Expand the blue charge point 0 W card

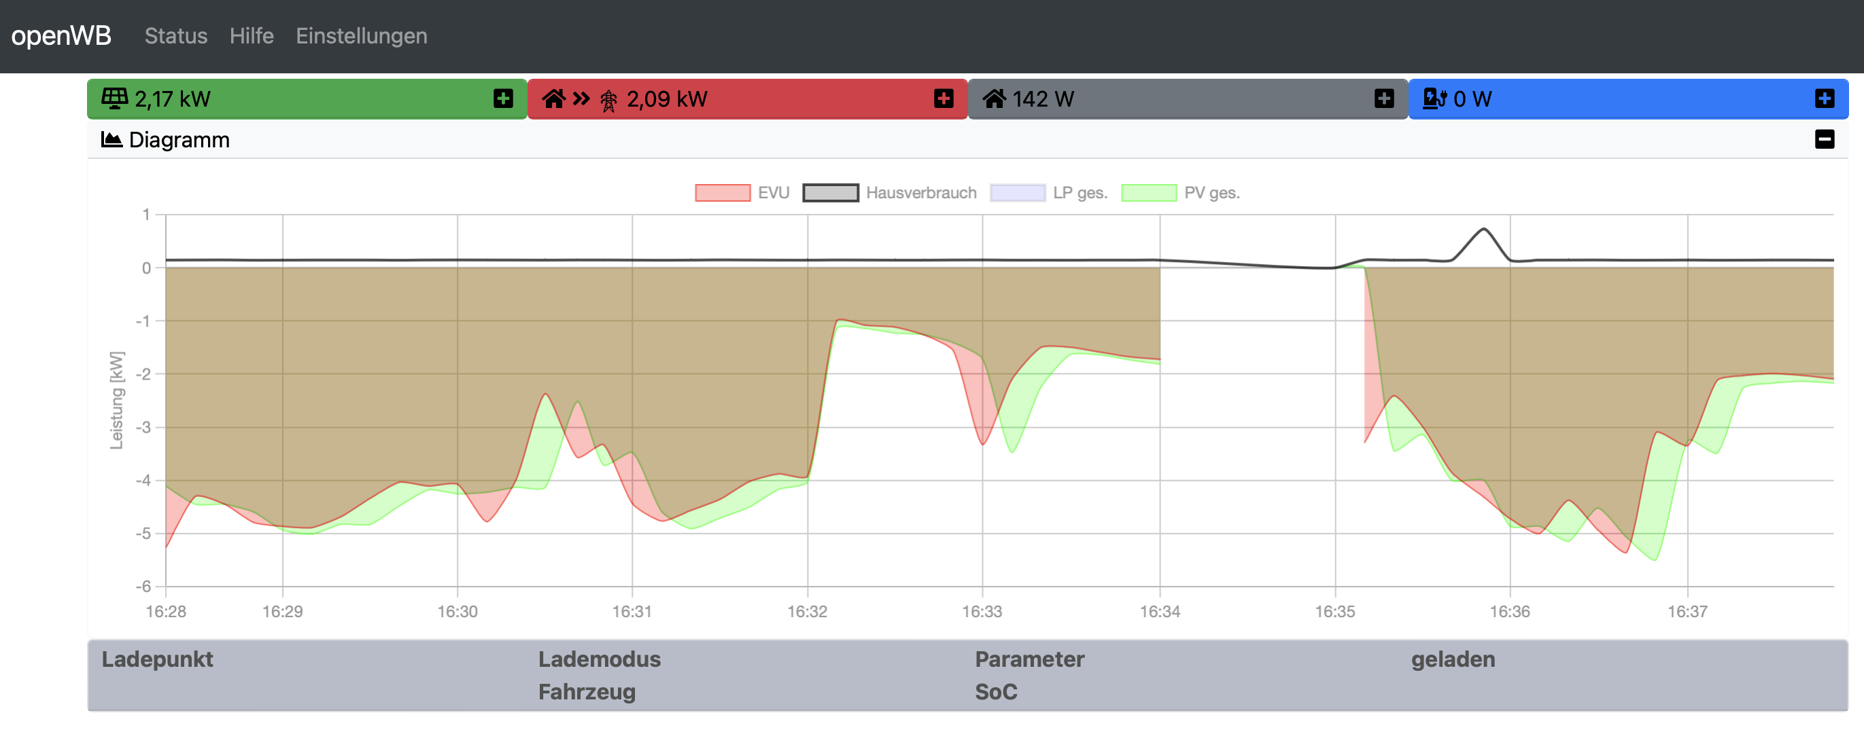(1825, 98)
